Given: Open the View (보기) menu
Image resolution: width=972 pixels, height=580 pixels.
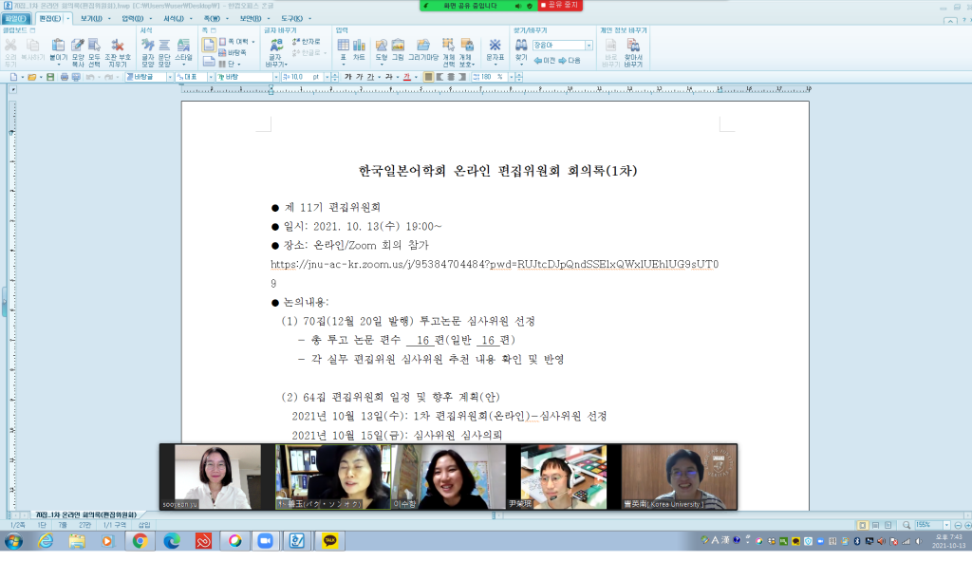Looking at the screenshot, I should click(x=91, y=19).
